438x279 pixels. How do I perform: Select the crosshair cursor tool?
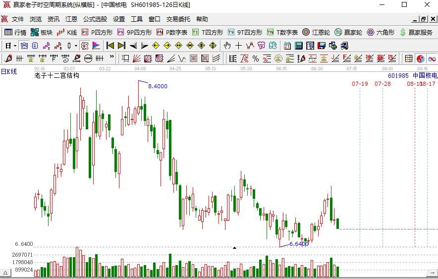coord(238,46)
